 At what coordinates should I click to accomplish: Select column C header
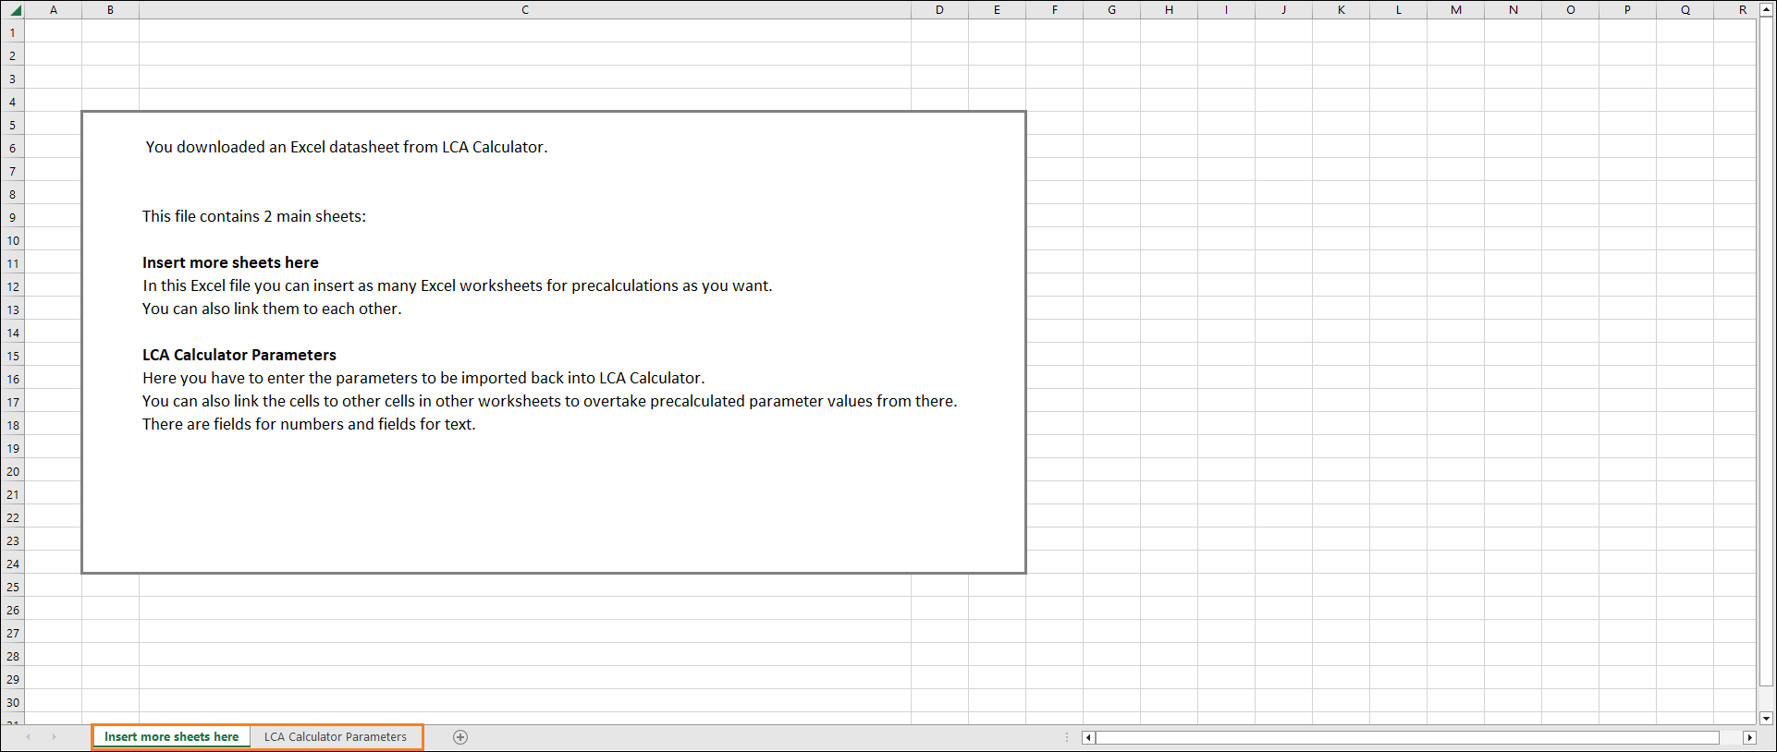525,10
